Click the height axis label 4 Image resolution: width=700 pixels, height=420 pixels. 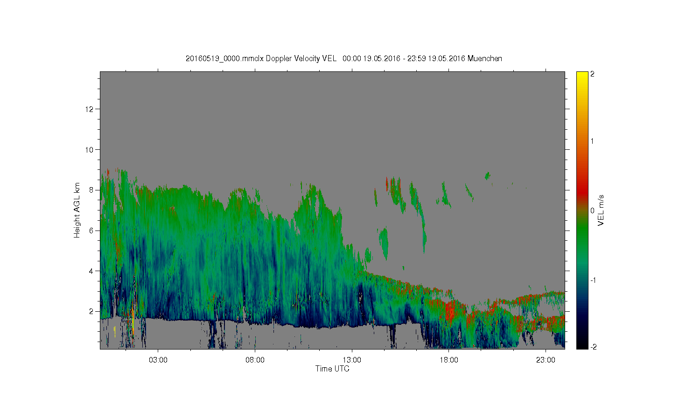(x=92, y=271)
